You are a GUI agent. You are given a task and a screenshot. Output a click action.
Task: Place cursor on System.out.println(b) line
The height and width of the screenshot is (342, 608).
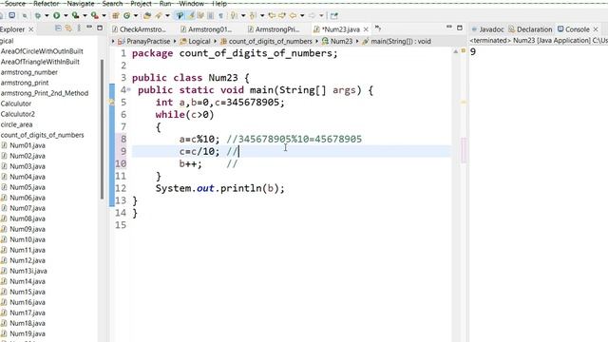pos(219,188)
